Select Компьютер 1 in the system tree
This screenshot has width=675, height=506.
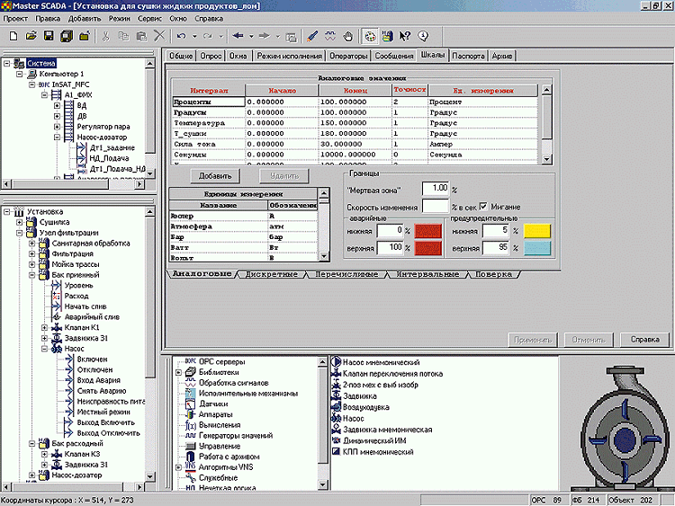[x=61, y=74]
